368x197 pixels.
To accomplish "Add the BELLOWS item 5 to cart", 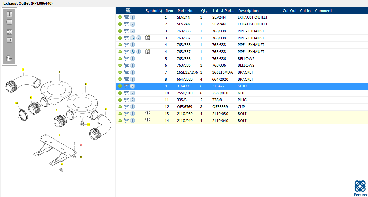I will [x=126, y=59].
